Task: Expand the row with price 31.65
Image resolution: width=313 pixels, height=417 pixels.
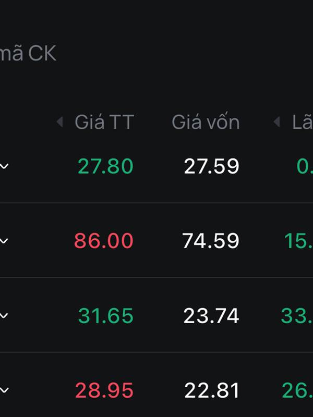Action: coord(4,316)
